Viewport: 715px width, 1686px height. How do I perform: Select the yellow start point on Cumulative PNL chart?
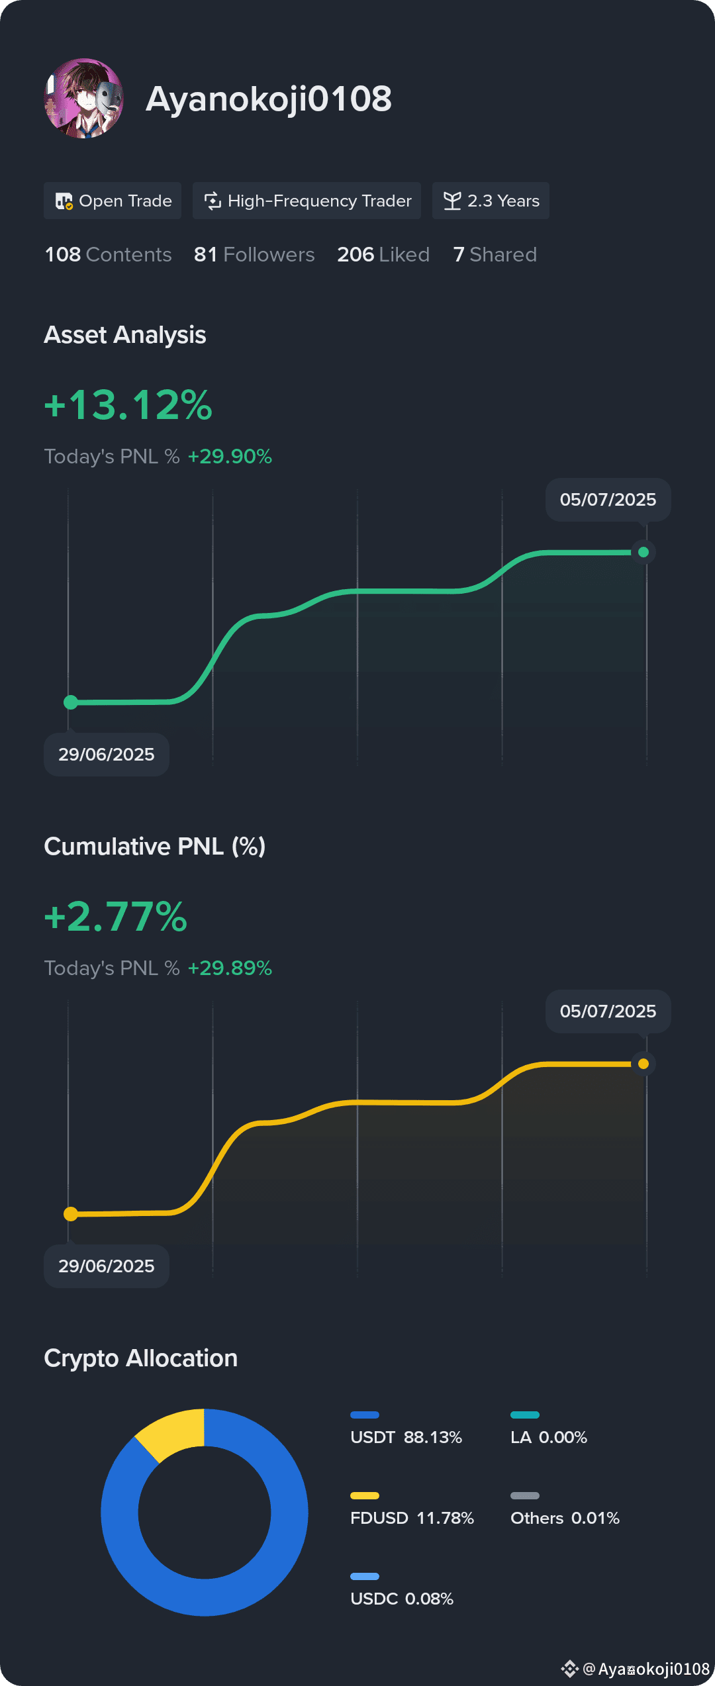click(71, 1214)
